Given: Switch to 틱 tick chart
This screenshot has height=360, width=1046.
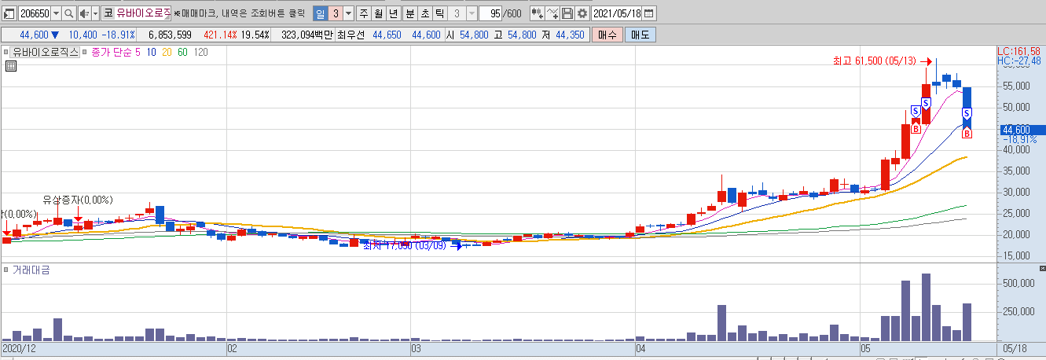Looking at the screenshot, I should 440,13.
